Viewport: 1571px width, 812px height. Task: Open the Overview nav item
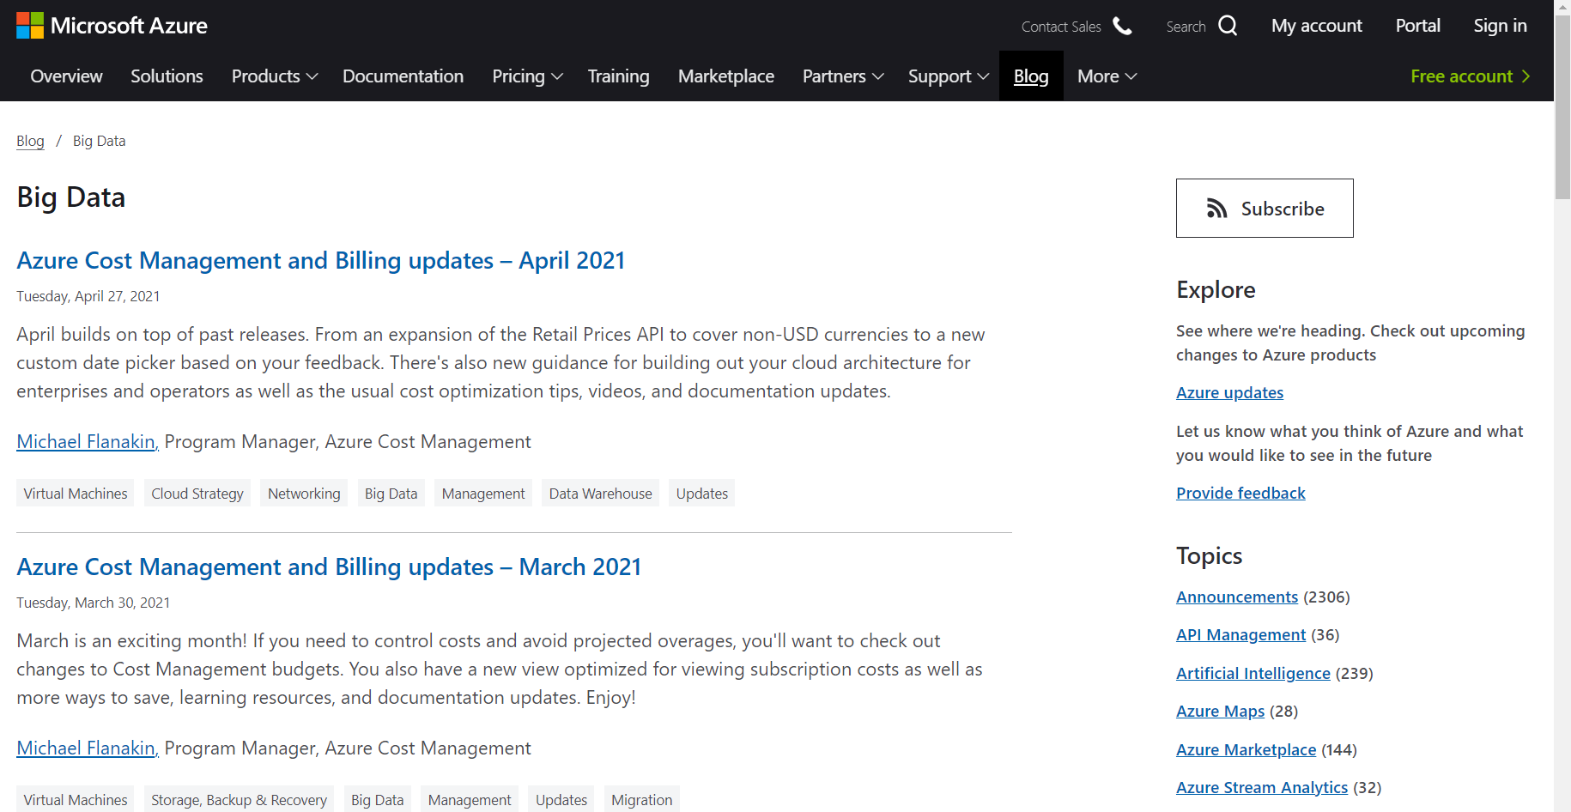[x=66, y=76]
